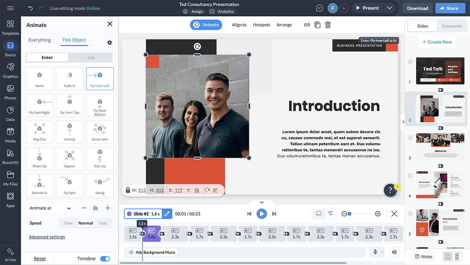Choose None animation option
This screenshot has width=470, height=265.
[40, 79]
